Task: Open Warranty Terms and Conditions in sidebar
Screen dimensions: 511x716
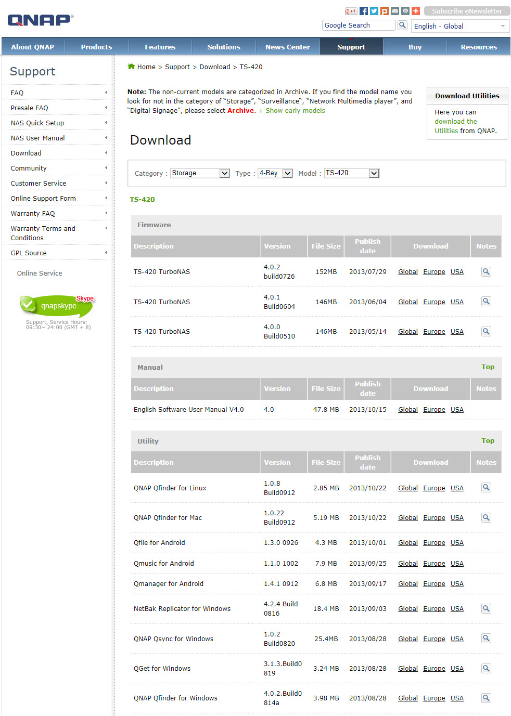Action: click(59, 233)
